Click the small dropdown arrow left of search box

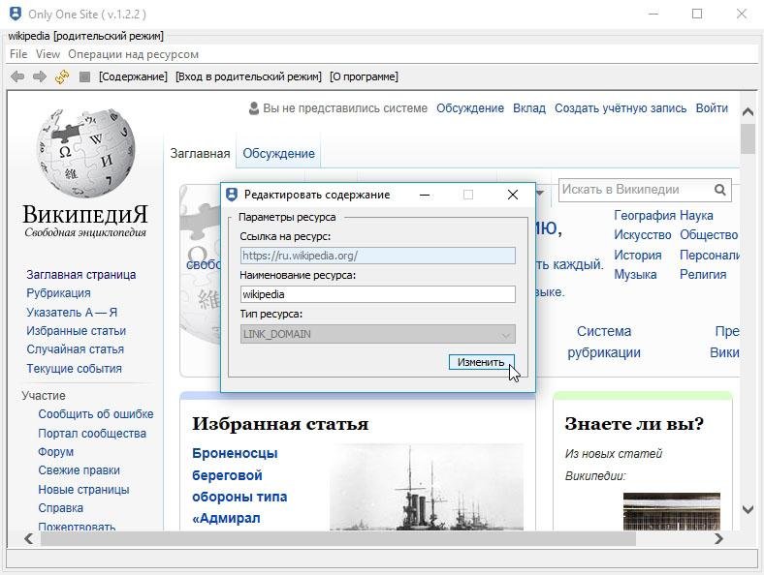coord(540,193)
